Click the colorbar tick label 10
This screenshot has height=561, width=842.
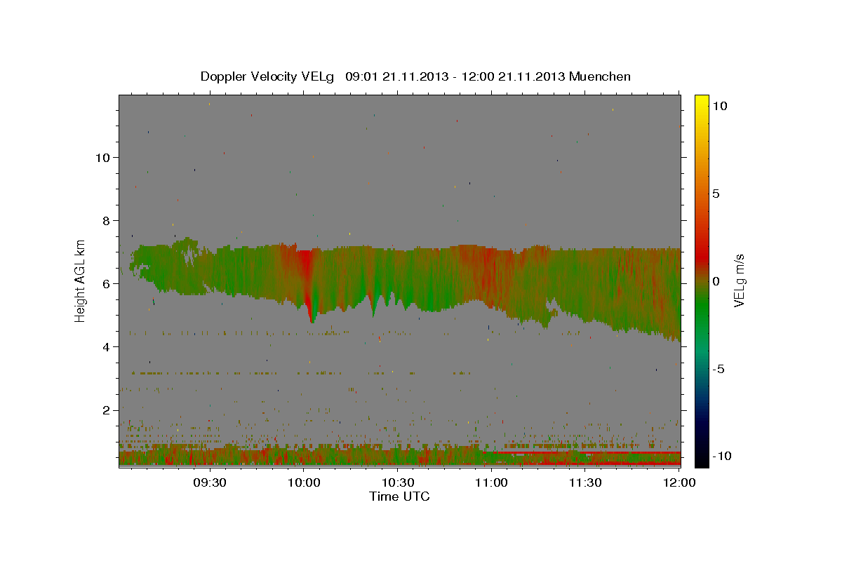[719, 106]
